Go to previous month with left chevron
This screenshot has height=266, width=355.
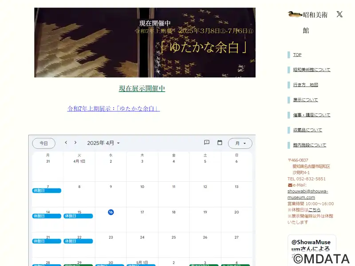click(x=66, y=142)
